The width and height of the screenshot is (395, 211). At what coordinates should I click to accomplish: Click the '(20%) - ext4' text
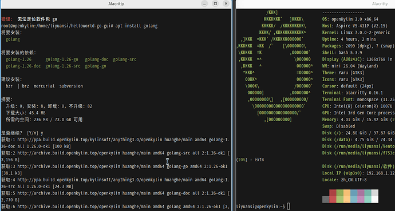coord(250,160)
